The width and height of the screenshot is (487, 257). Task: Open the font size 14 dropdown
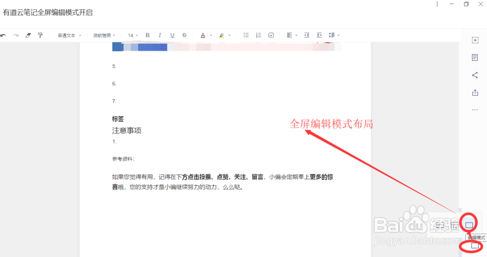tap(133, 36)
